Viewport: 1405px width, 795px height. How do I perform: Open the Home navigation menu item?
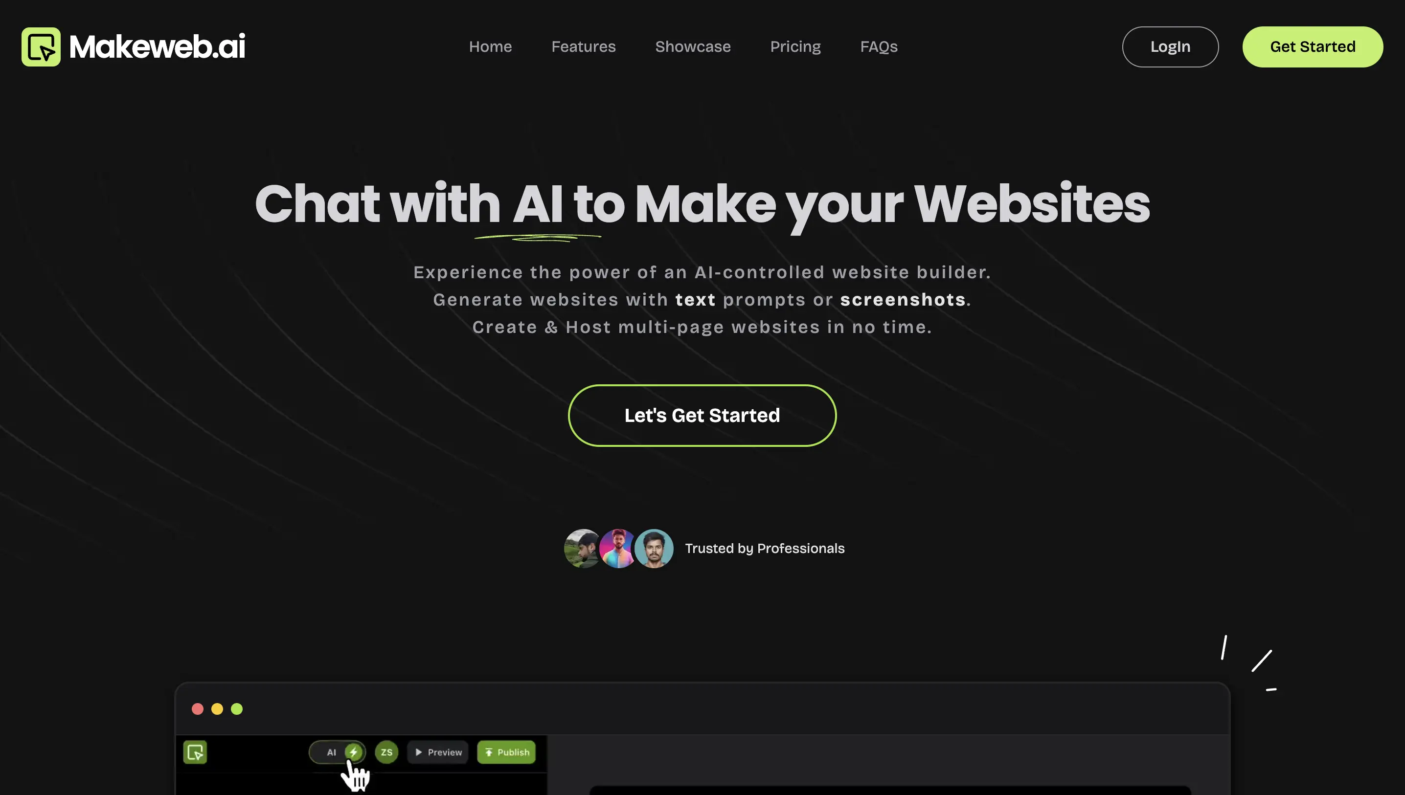(x=490, y=46)
